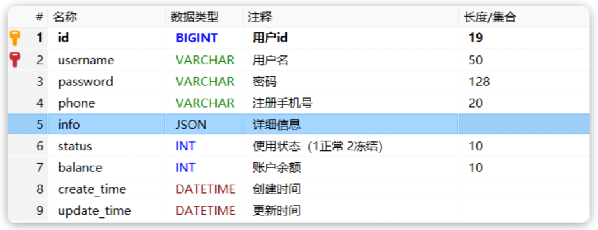Select row number 2
The image size is (598, 230).
[x=40, y=60]
